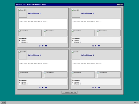Click the Friend 2 profile picture
Screen dimensions: 139x104
pyautogui.click(x=76, y=13)
